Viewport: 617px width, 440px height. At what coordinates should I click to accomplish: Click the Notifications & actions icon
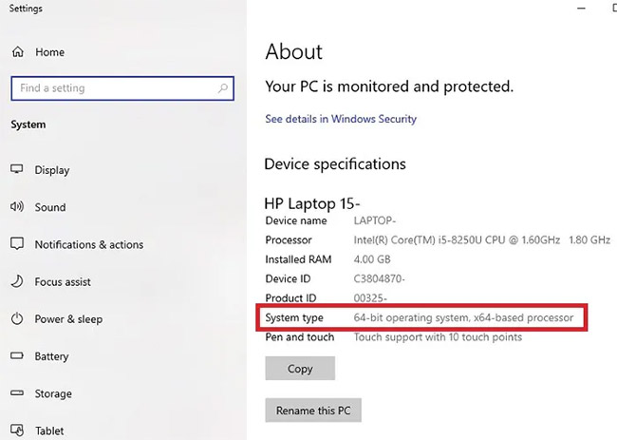coord(17,244)
